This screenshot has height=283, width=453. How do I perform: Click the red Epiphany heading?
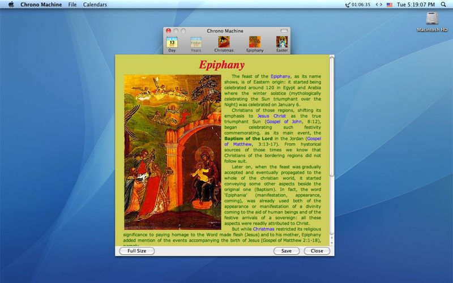222,65
